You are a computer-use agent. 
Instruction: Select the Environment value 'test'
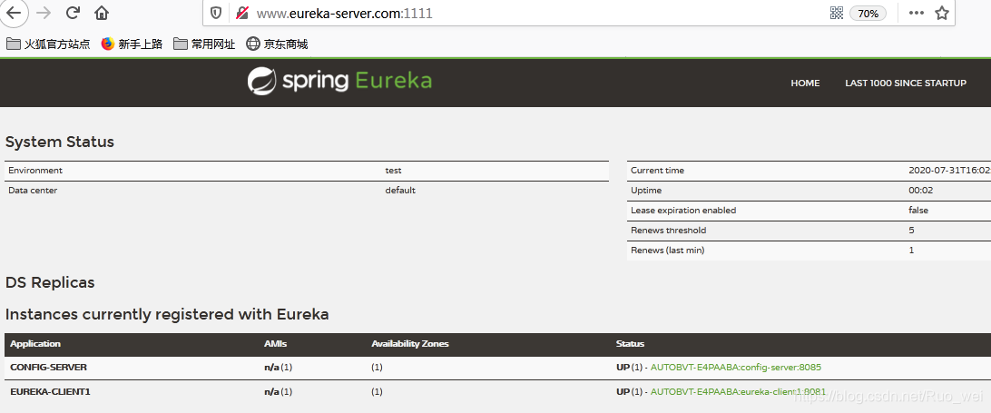pos(393,170)
